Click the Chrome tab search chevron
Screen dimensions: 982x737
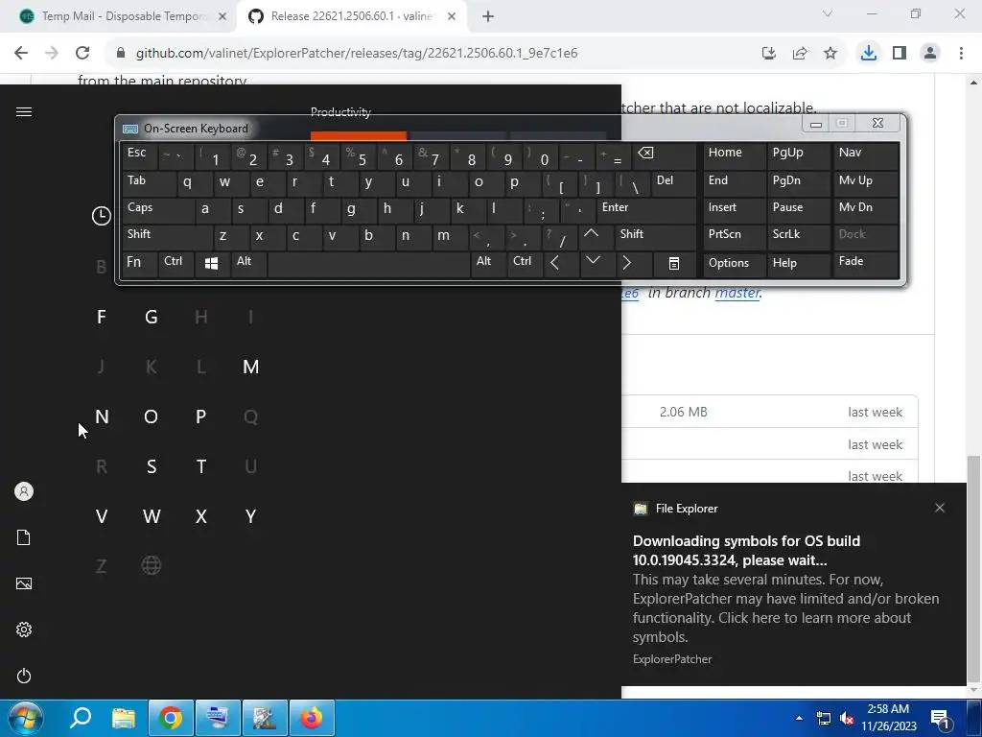tap(828, 13)
